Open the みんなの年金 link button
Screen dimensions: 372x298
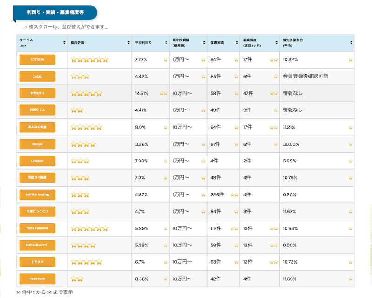tap(37, 127)
